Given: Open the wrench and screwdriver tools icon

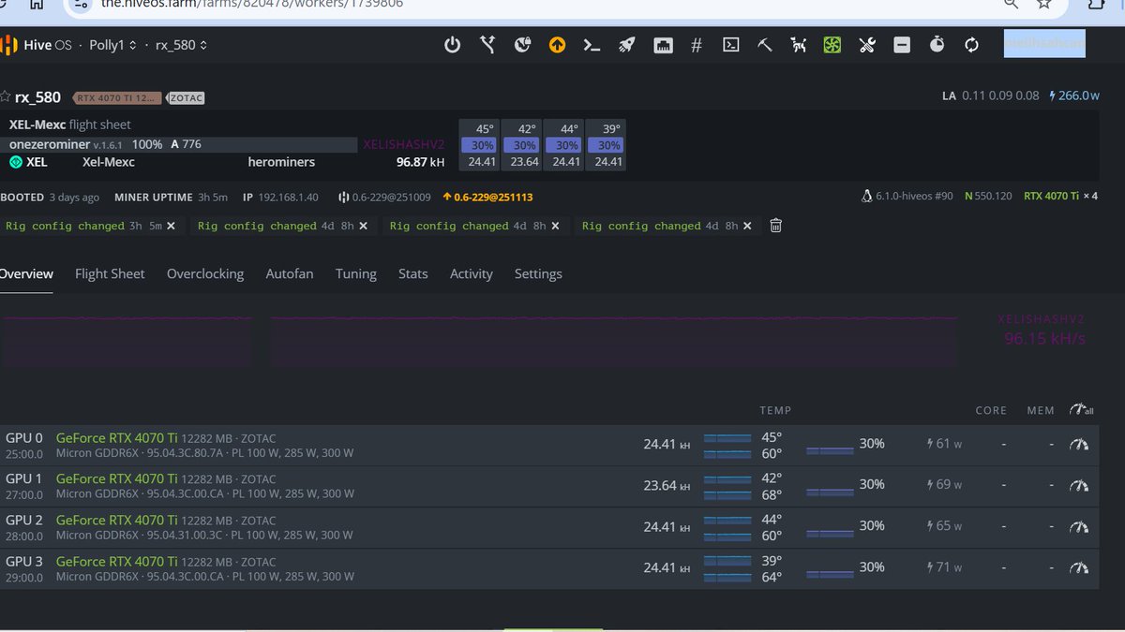Looking at the screenshot, I should (x=867, y=44).
